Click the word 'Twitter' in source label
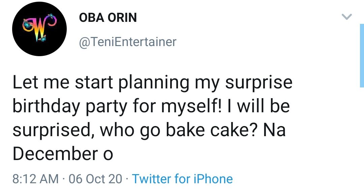 point(151,179)
